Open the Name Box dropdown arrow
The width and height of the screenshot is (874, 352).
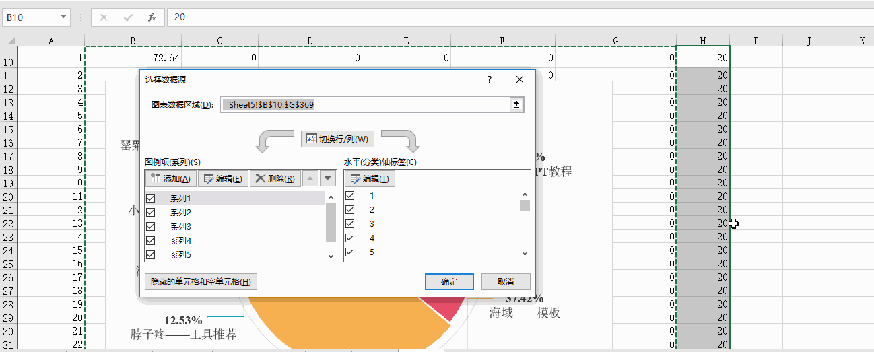[x=63, y=17]
